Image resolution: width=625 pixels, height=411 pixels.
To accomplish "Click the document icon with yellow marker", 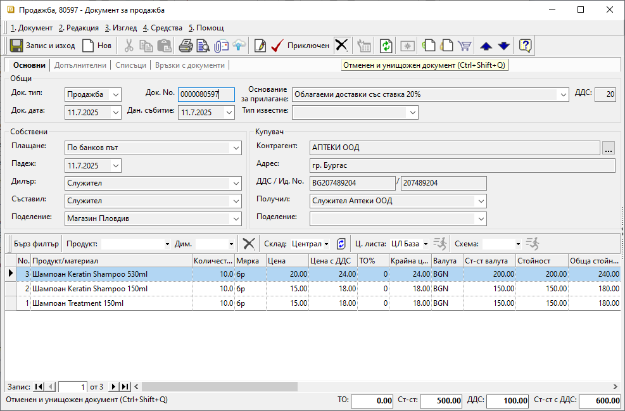I will pos(446,46).
